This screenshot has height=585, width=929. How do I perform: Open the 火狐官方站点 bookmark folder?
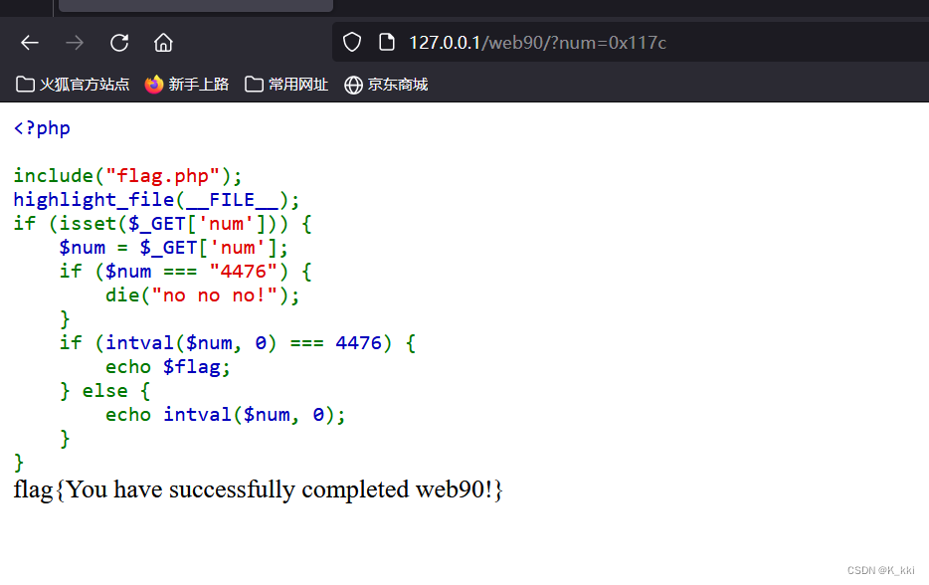point(73,85)
